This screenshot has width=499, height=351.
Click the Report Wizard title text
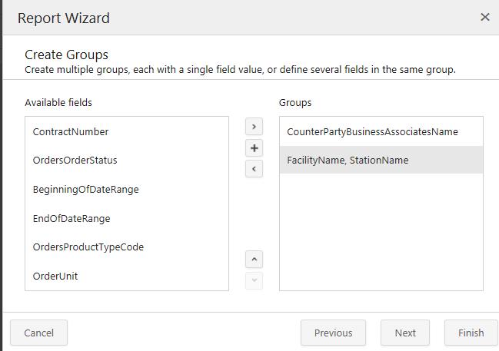(x=64, y=17)
